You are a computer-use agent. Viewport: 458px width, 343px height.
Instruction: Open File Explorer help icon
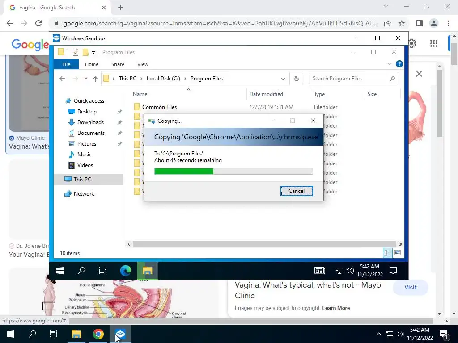pos(399,64)
